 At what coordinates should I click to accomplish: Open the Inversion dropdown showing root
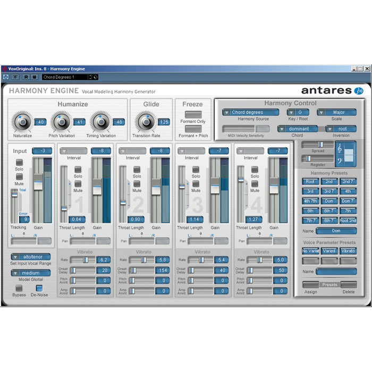341,129
